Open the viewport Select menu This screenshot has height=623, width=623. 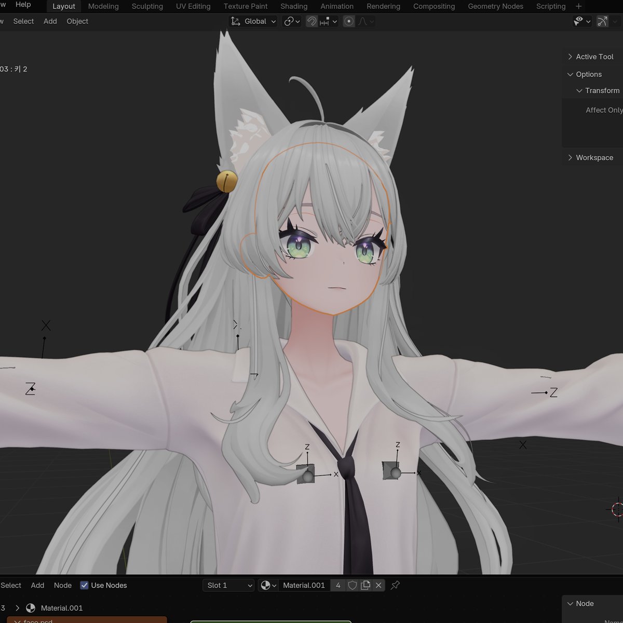tap(23, 21)
